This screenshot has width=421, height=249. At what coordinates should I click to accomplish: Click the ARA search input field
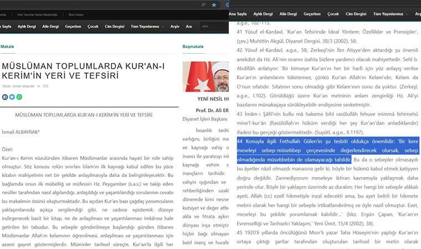pos(212,26)
